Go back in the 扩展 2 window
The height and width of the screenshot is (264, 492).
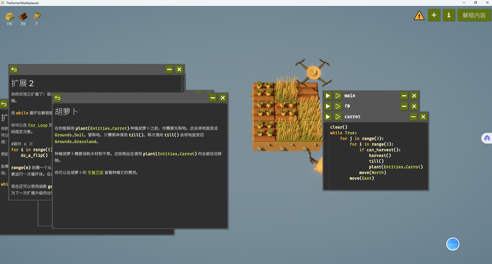click(x=14, y=69)
